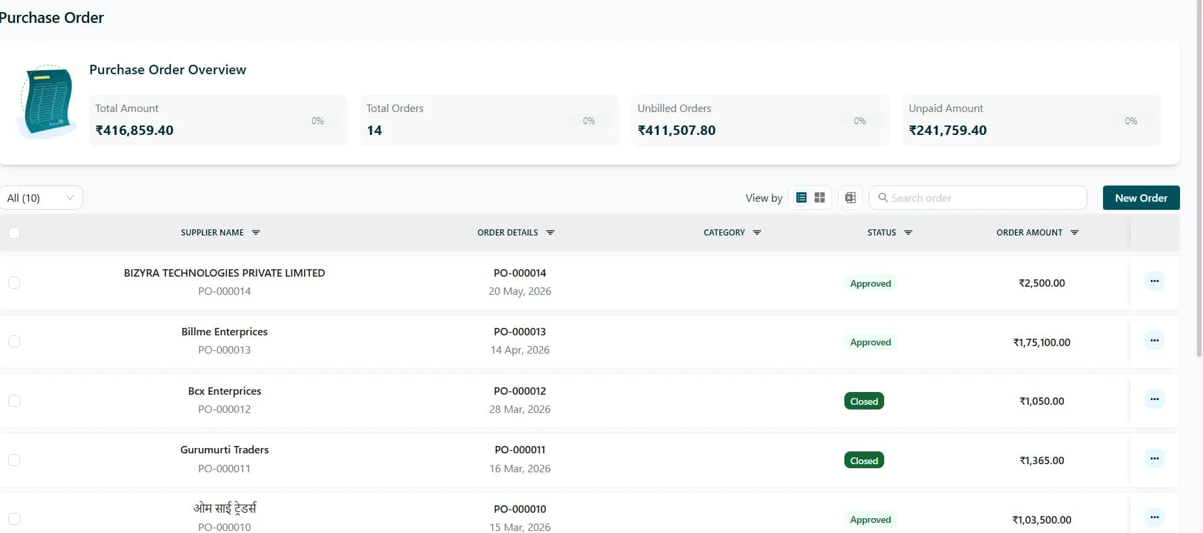Open the All (10) filter dropdown
The width and height of the screenshot is (1203, 533).
pyautogui.click(x=41, y=198)
